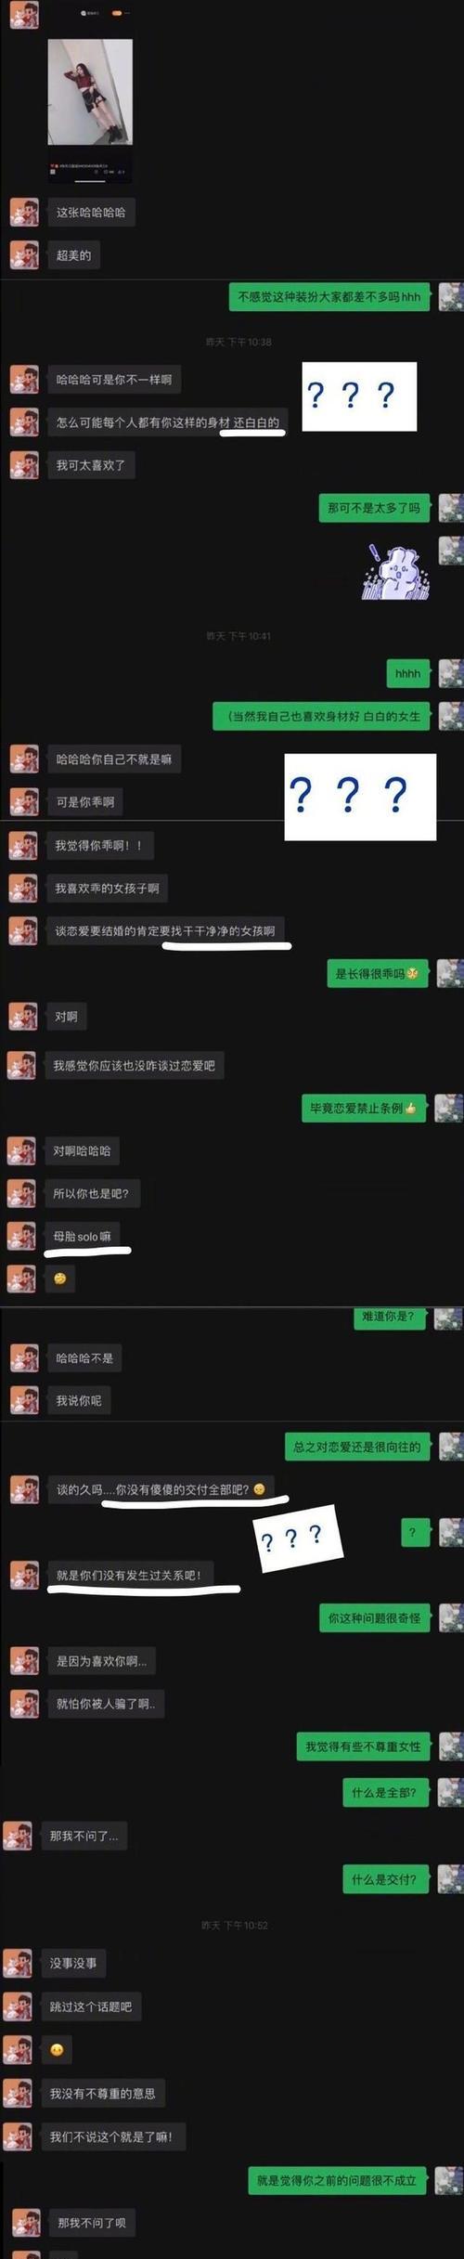Image resolution: width=464 pixels, height=2259 pixels.
Task: Click the "难道你是?" green bubble
Action: [x=389, y=1317]
